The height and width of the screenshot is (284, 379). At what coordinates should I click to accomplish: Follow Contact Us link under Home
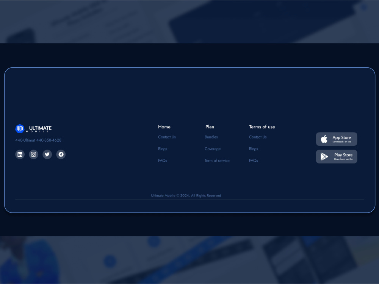(167, 137)
